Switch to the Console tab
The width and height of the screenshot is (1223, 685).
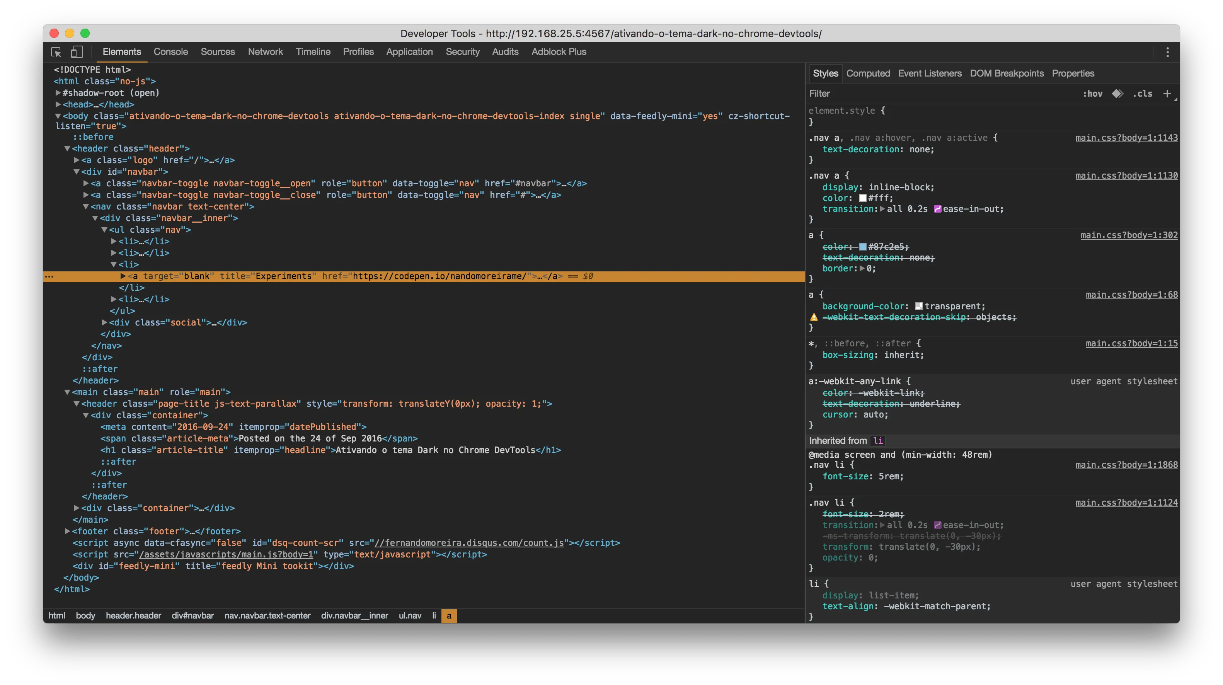coord(170,52)
